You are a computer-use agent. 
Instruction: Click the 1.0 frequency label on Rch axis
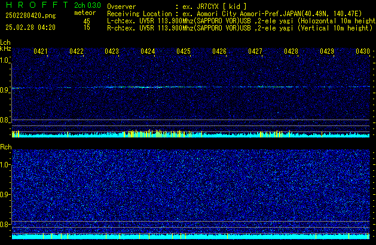pos(5,165)
